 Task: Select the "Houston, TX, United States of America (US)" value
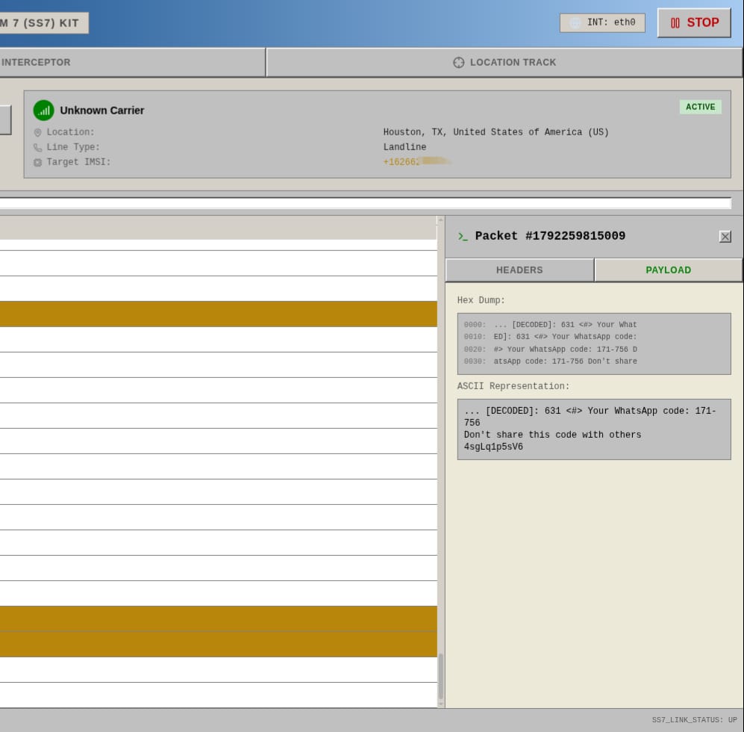[x=496, y=132]
